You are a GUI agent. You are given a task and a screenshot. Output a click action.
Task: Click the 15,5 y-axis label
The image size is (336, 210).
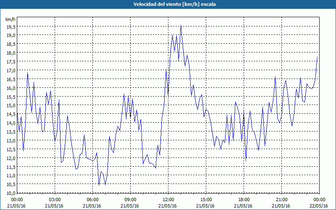coord(10,97)
